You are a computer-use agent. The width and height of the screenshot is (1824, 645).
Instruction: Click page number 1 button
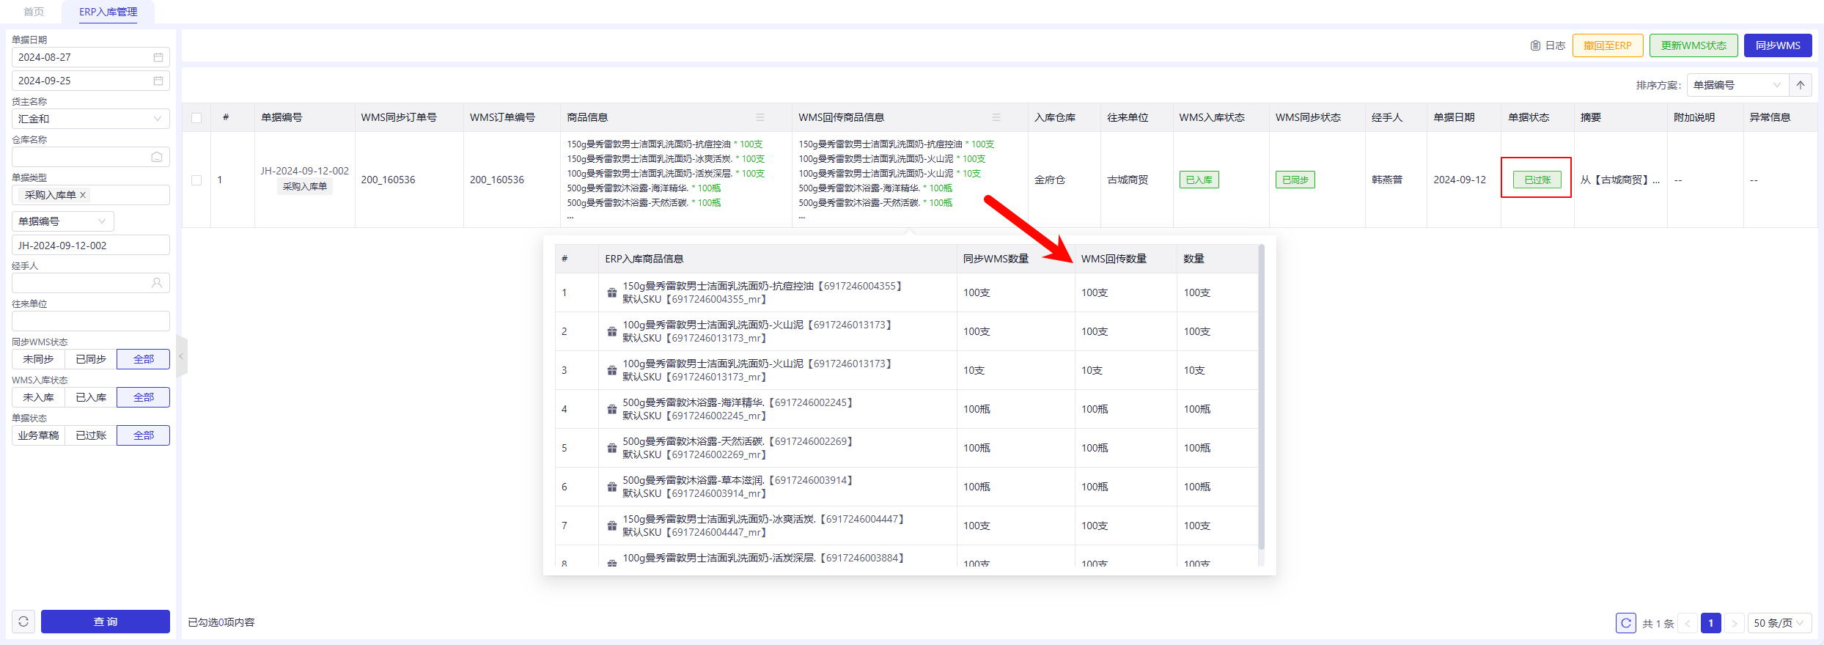point(1711,623)
